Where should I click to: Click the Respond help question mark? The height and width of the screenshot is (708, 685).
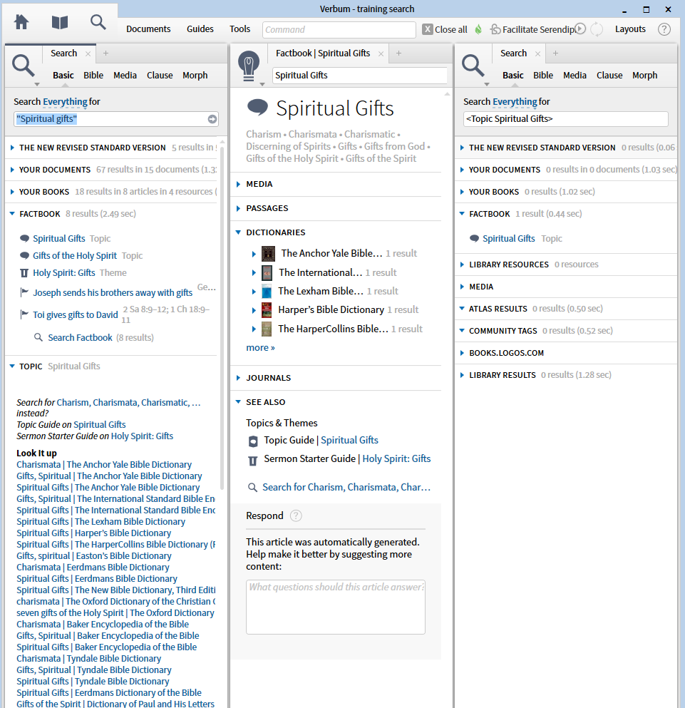pyautogui.click(x=296, y=515)
